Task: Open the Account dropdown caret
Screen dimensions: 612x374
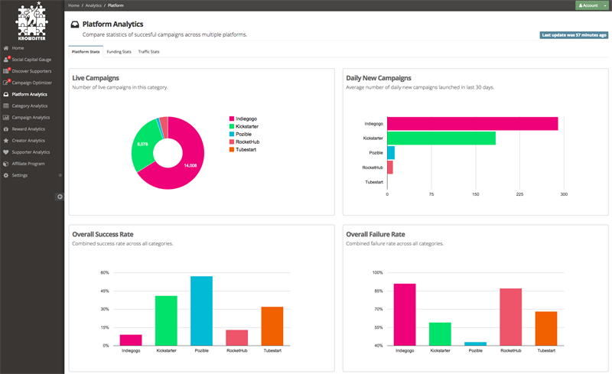Action: pos(604,5)
